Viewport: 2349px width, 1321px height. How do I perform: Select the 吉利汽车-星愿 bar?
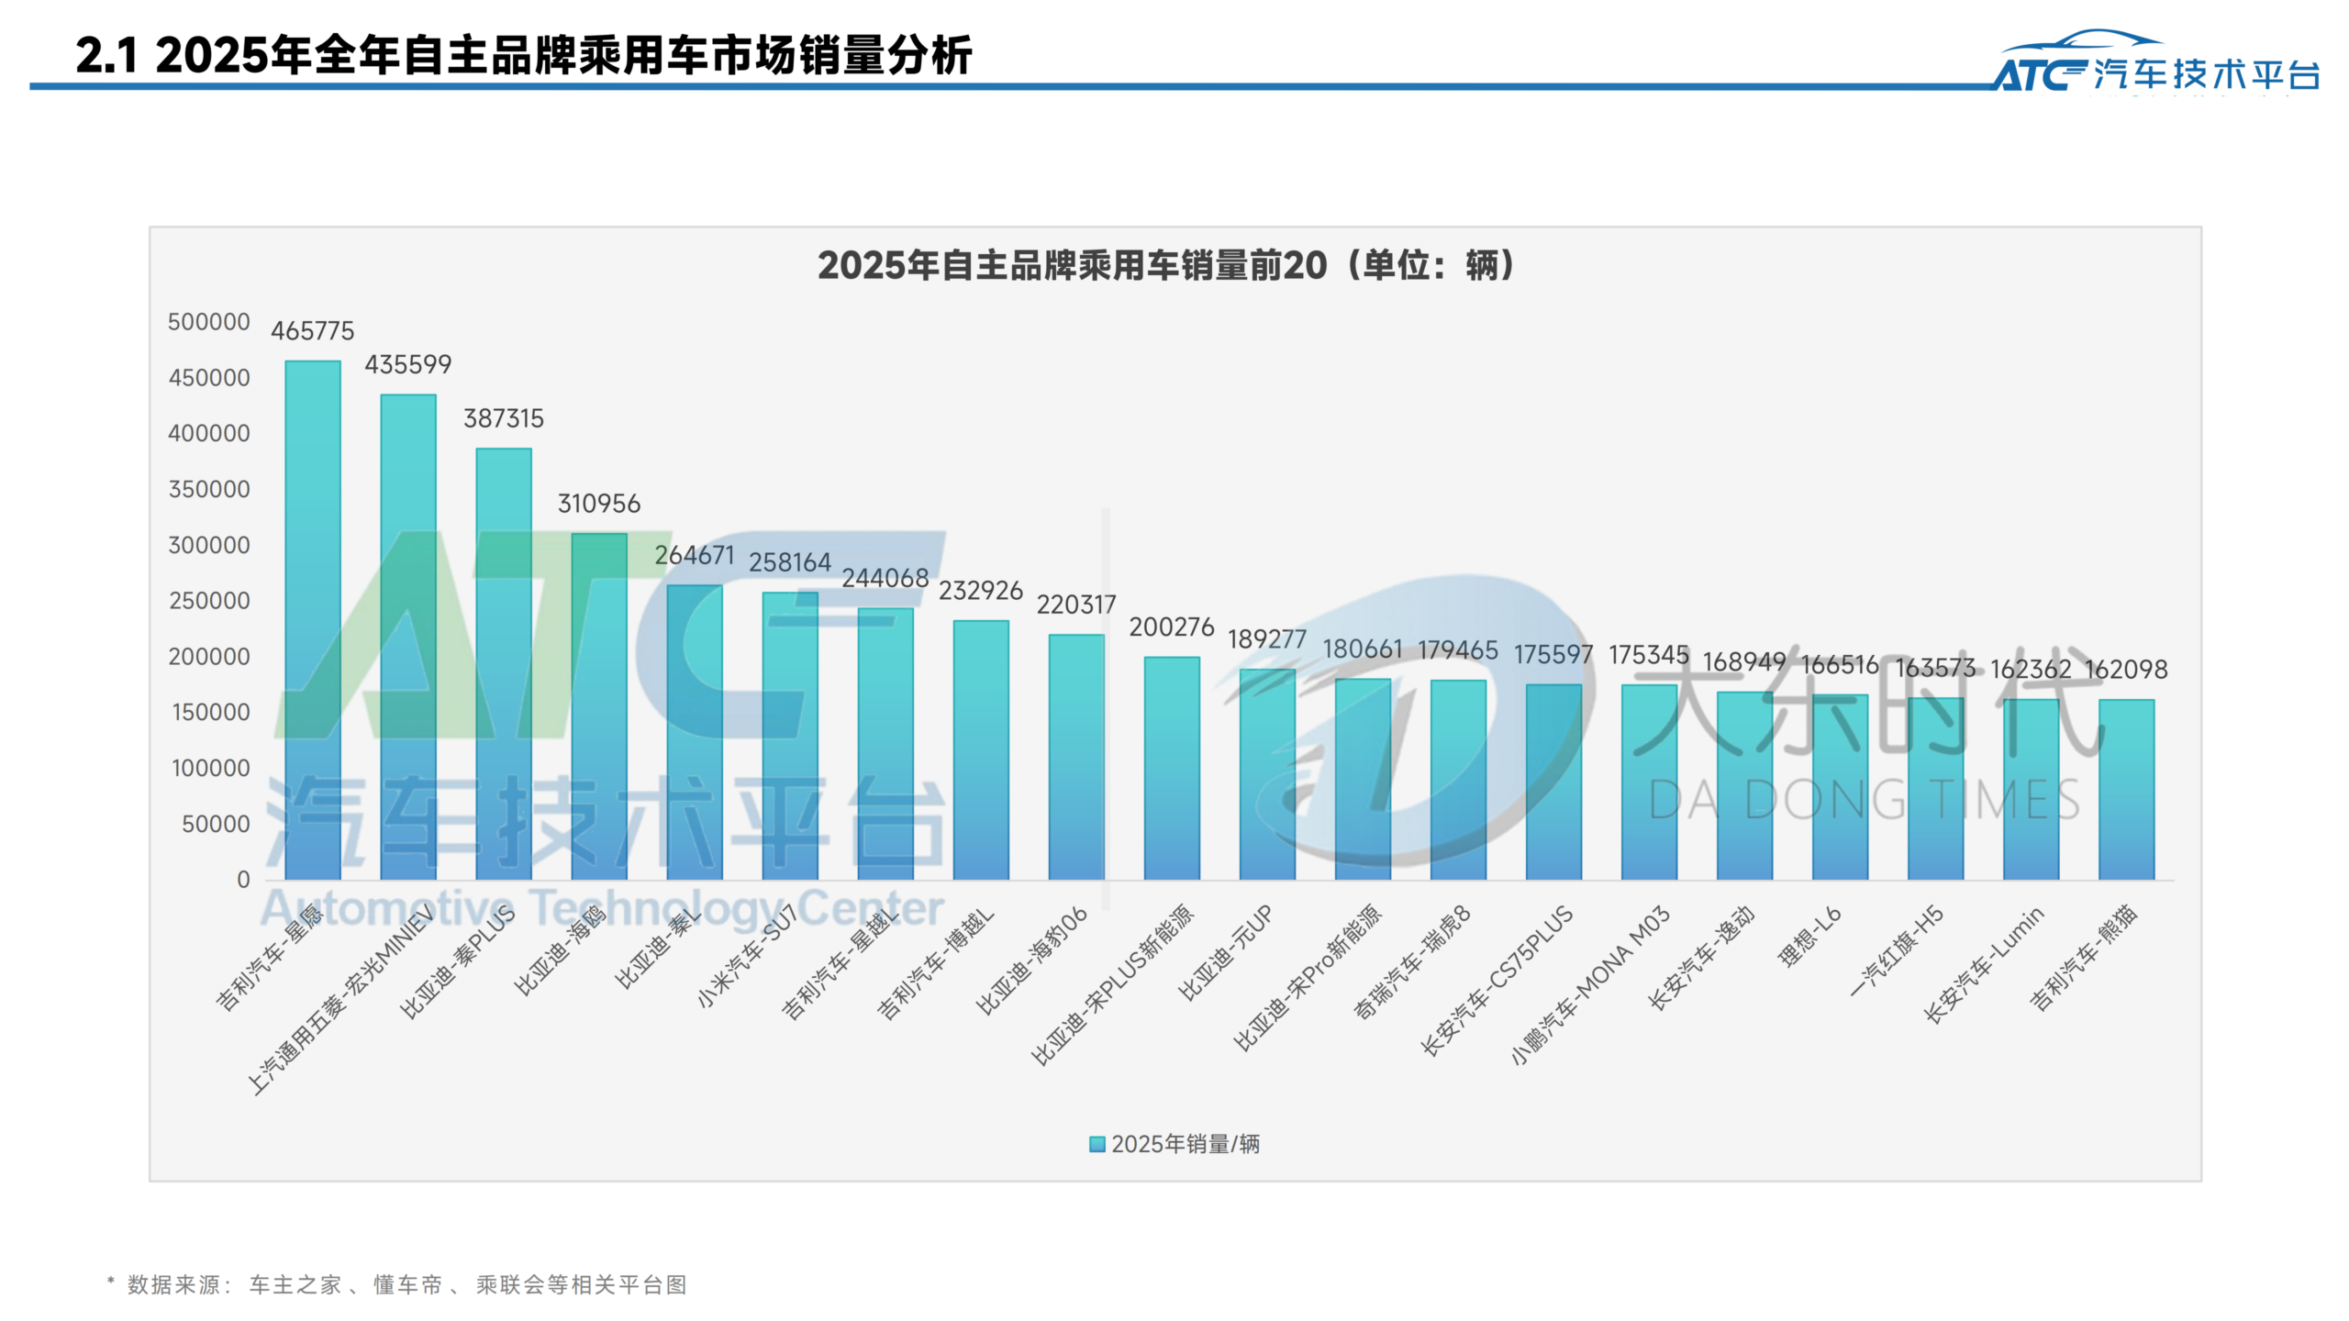[313, 620]
